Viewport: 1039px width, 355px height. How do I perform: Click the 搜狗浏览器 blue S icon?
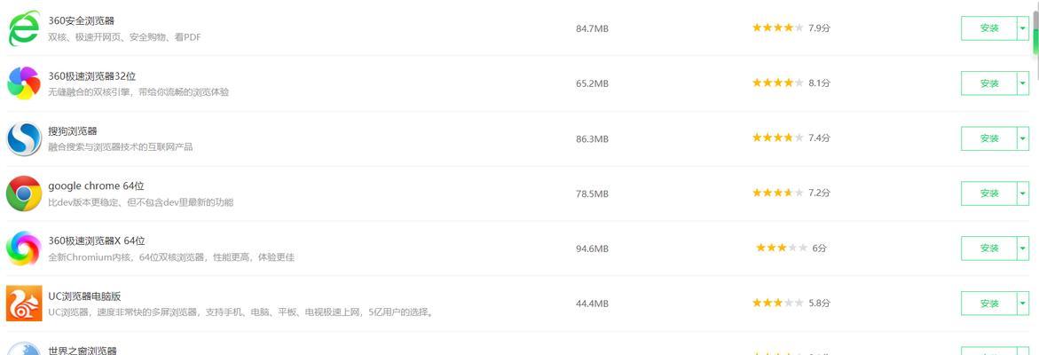24,138
